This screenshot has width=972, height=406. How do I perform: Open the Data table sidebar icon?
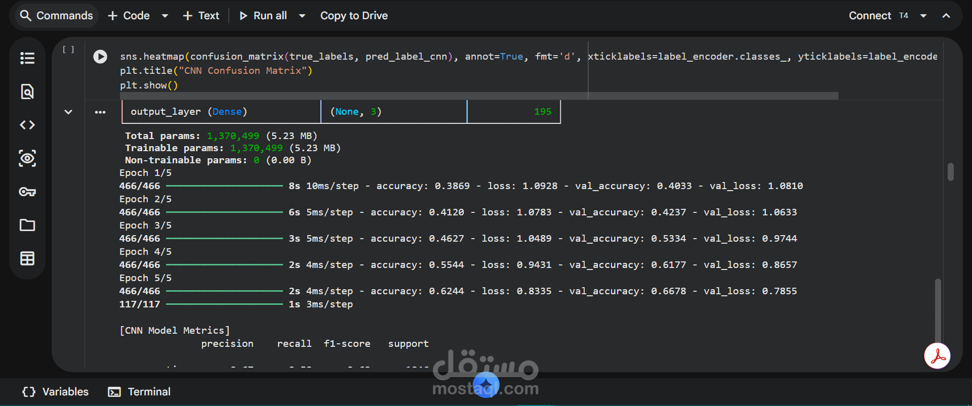pos(27,258)
